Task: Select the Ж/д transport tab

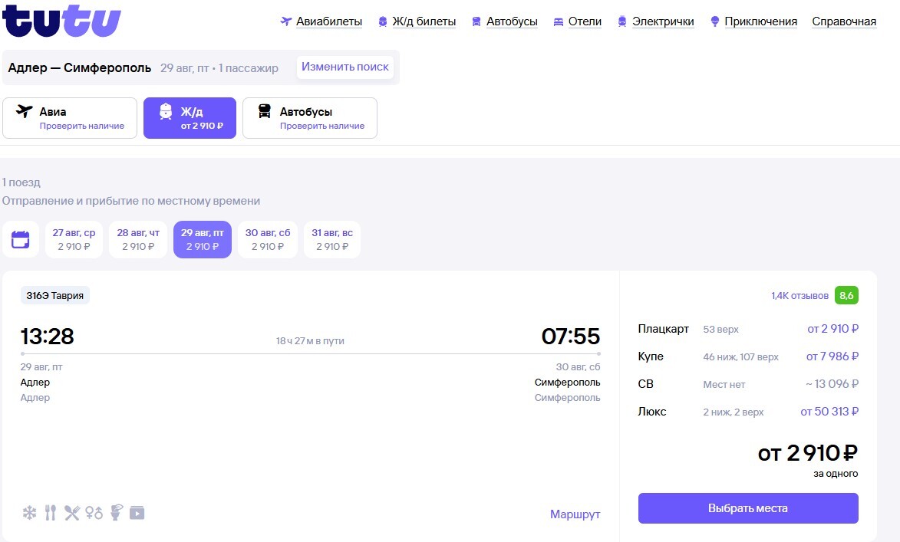Action: [x=190, y=118]
